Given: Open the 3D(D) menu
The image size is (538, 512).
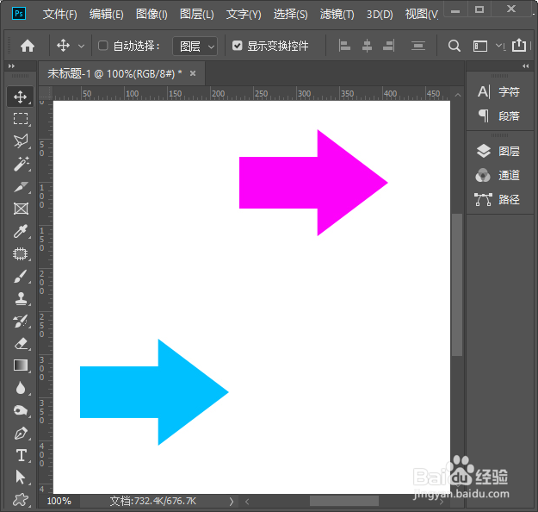Looking at the screenshot, I should pos(380,14).
